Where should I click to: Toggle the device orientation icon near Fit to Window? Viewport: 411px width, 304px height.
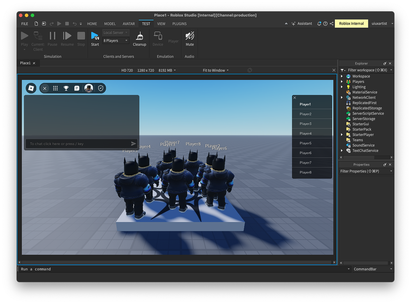coord(250,70)
